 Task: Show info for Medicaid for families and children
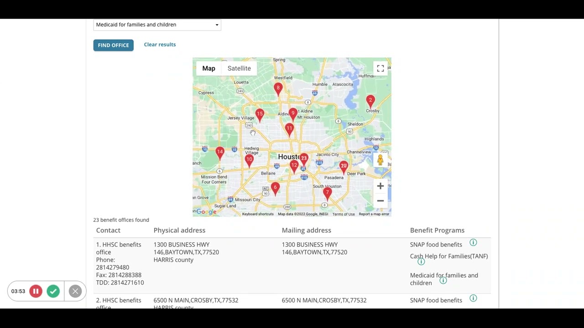pyautogui.click(x=443, y=281)
